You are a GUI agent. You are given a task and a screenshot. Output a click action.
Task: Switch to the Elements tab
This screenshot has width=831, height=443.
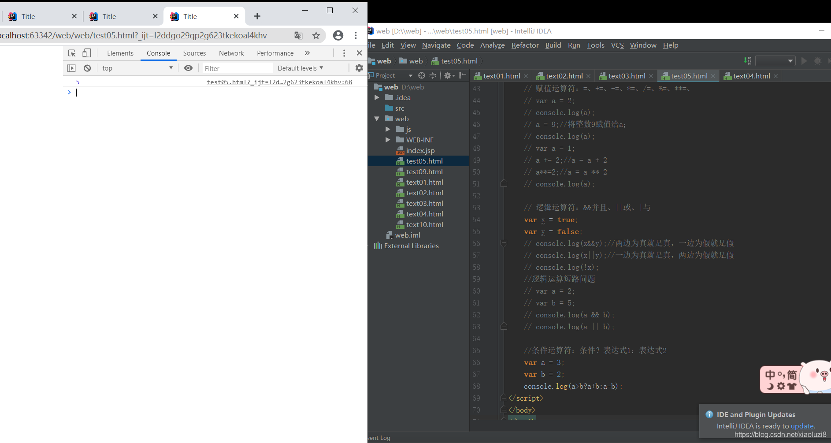coord(120,53)
